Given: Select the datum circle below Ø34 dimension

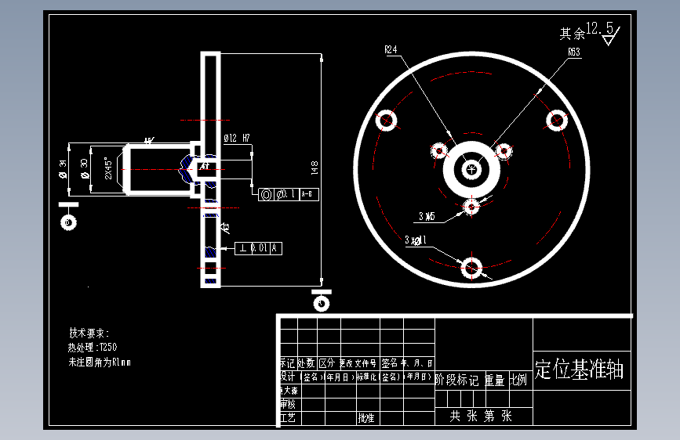Looking at the screenshot, I should click(68, 222).
